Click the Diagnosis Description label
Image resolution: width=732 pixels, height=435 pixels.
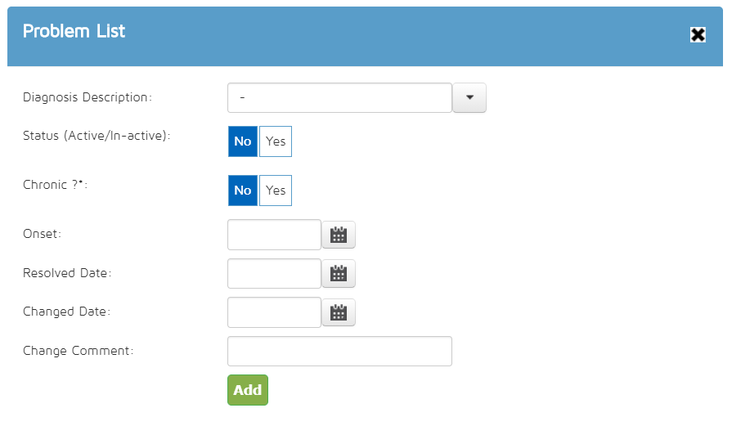(88, 97)
